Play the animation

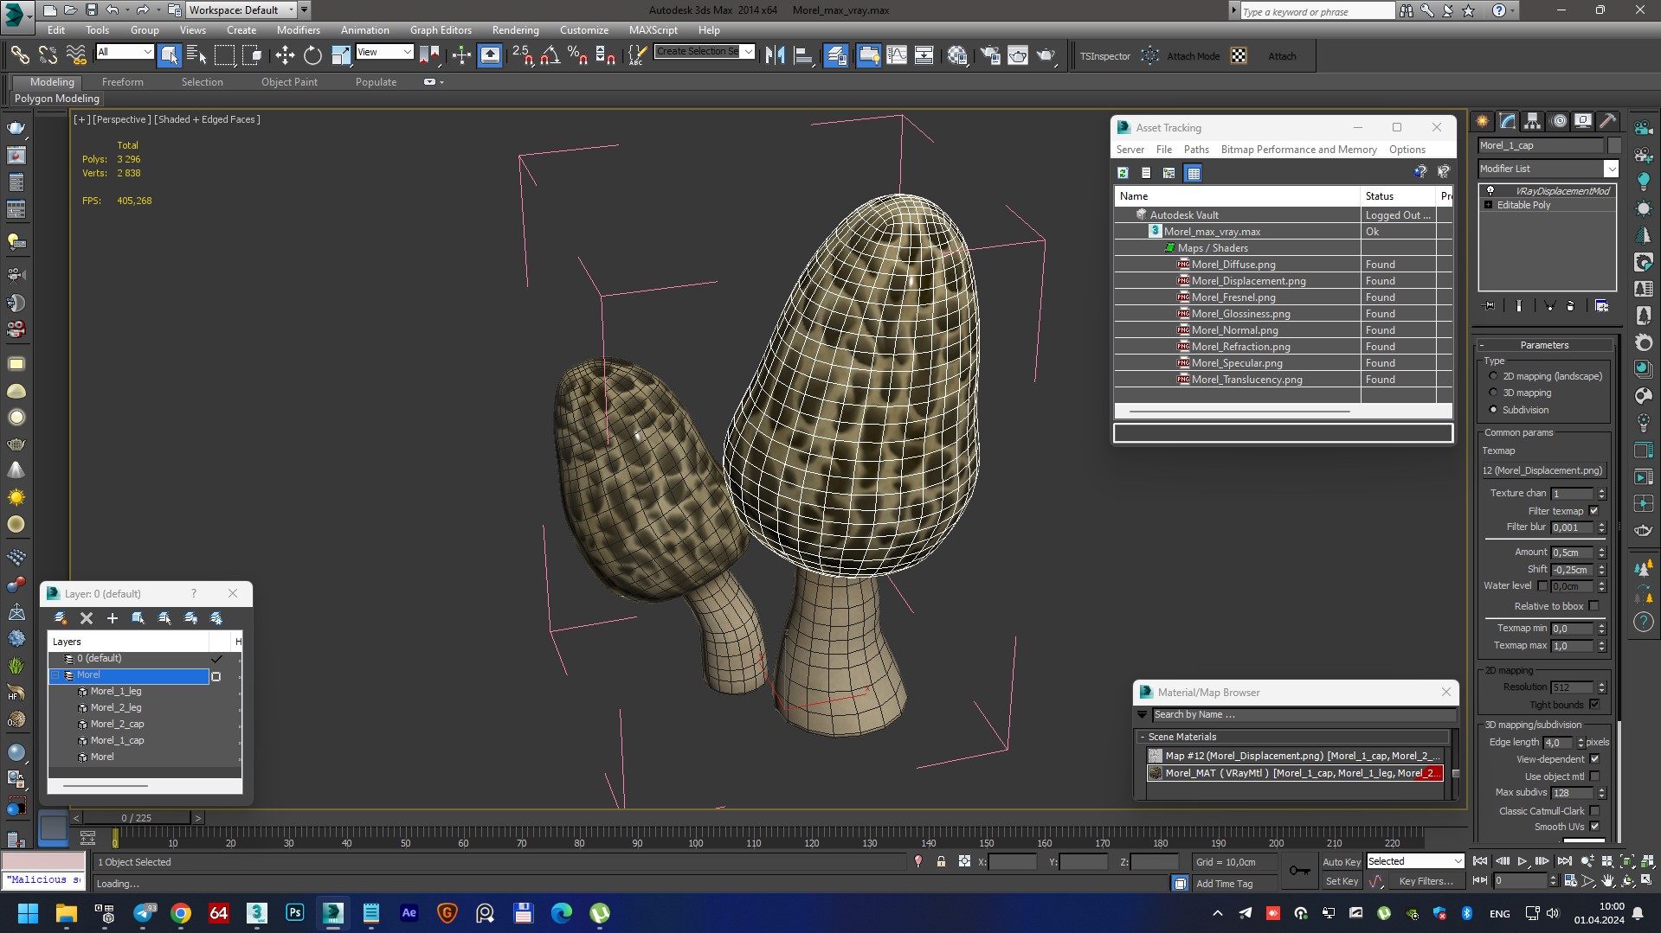[1523, 861]
